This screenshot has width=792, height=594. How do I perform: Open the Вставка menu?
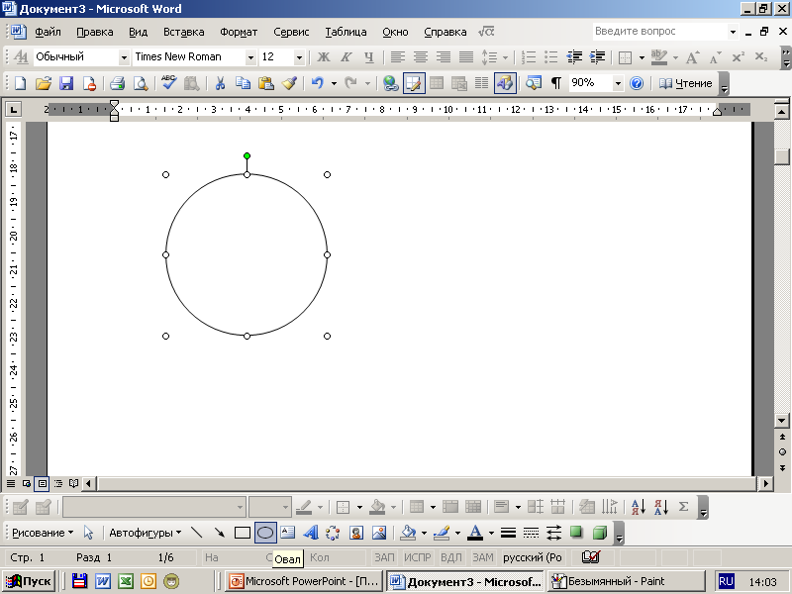click(184, 32)
